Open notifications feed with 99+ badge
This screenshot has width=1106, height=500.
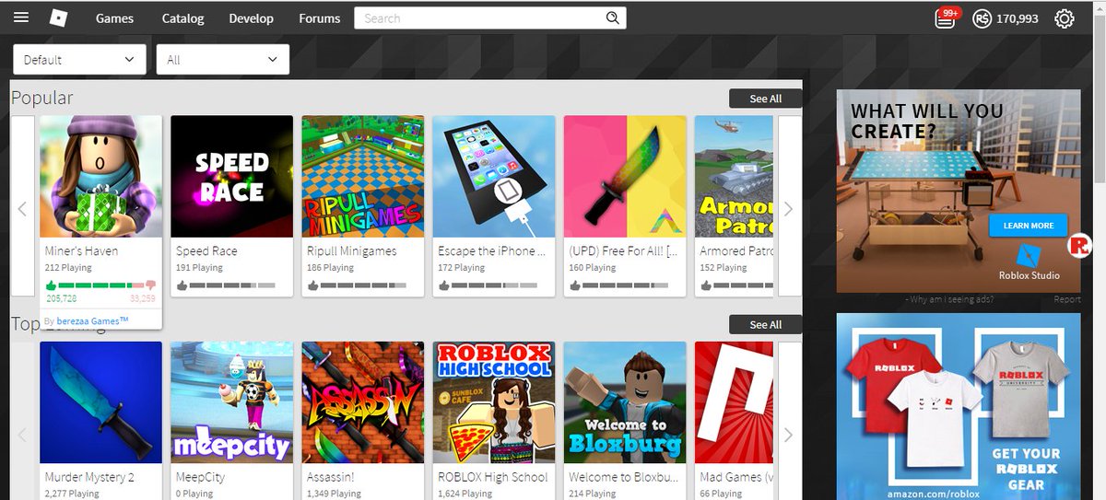pos(946,17)
